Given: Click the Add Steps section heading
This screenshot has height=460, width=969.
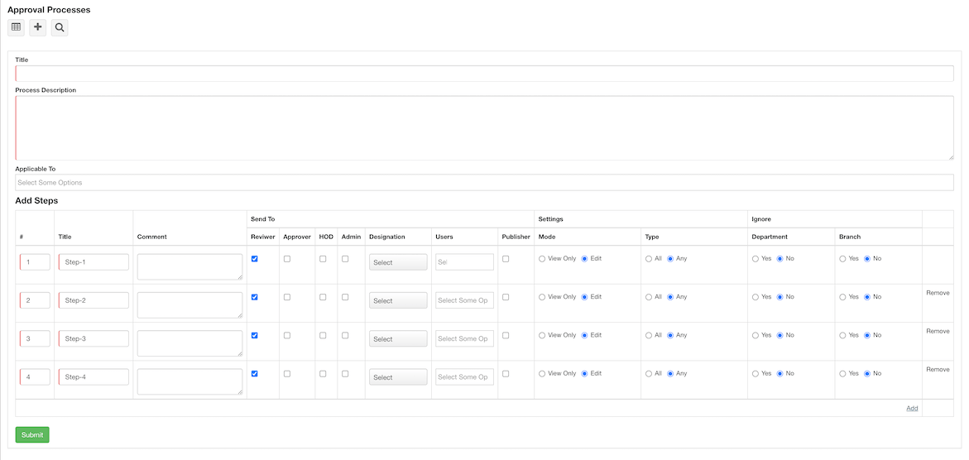Looking at the screenshot, I should click(x=36, y=201).
